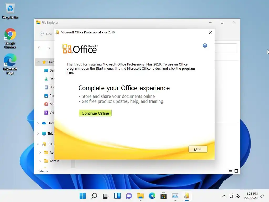Collapse the CD Drive tree node
Image resolution: width=269 pixels, height=202 pixels.
click(38, 144)
